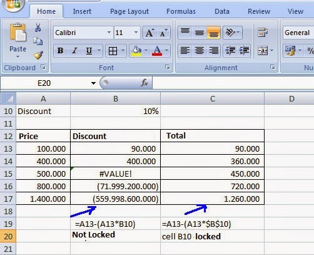Toggle Align Text Right
Image resolution: width=314 pixels, height=255 pixels.
coord(214,51)
